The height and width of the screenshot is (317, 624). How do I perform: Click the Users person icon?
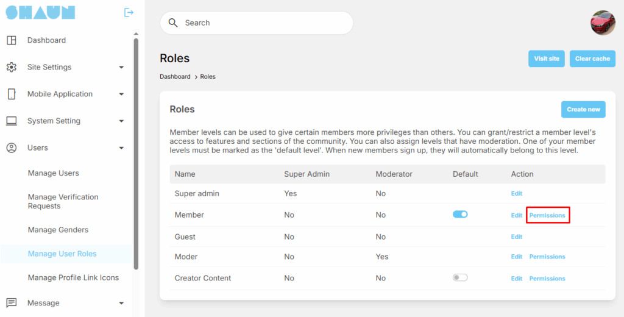click(11, 148)
